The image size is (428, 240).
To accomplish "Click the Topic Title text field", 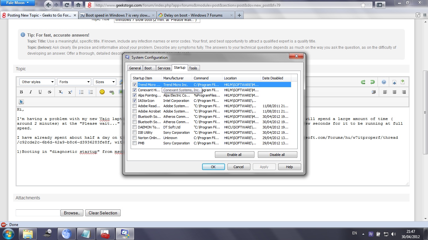I will coord(157,20).
